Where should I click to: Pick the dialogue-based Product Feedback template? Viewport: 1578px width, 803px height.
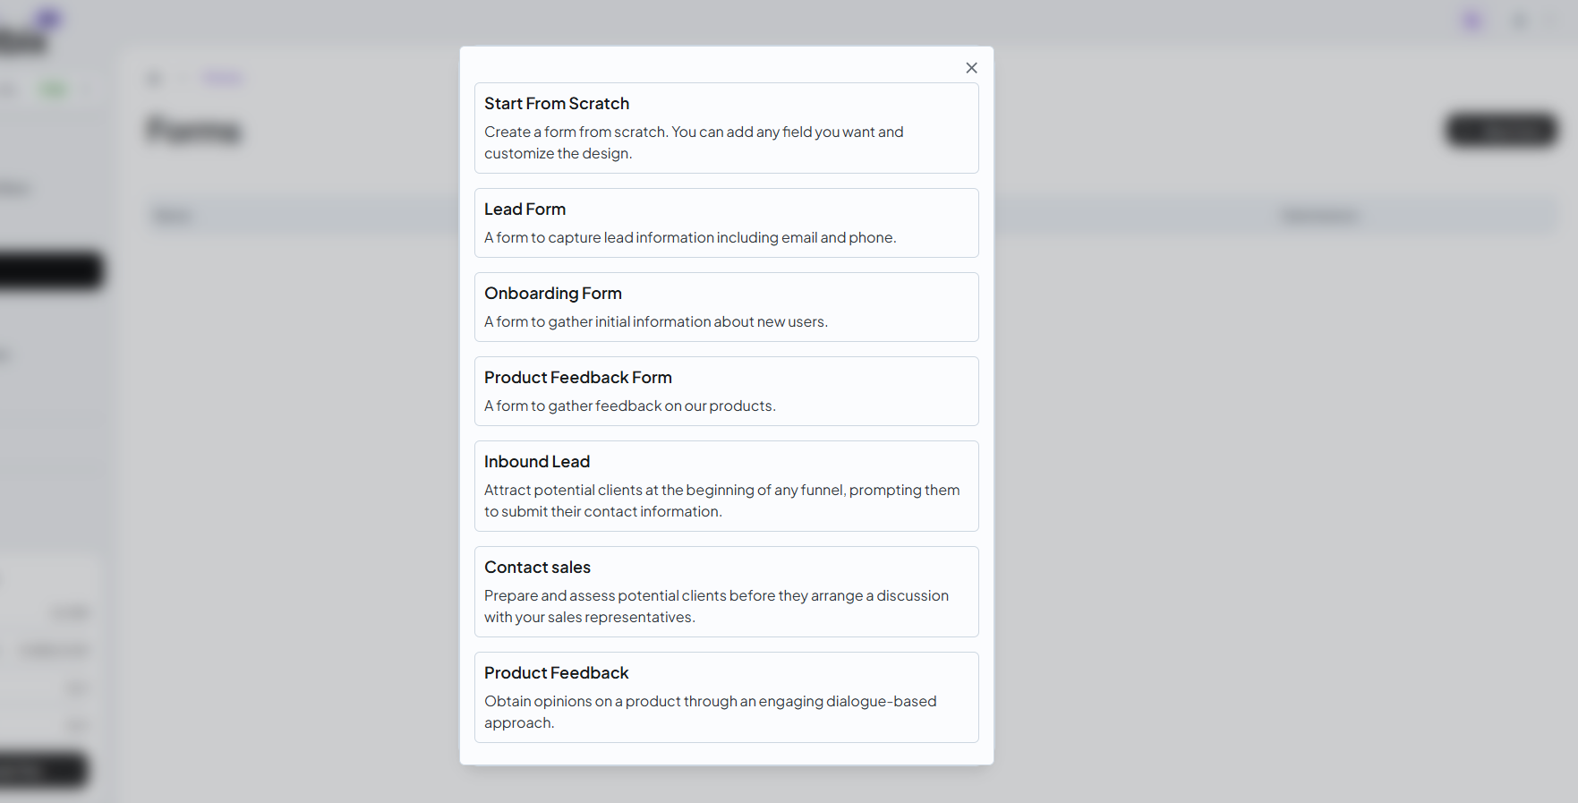pyautogui.click(x=556, y=673)
